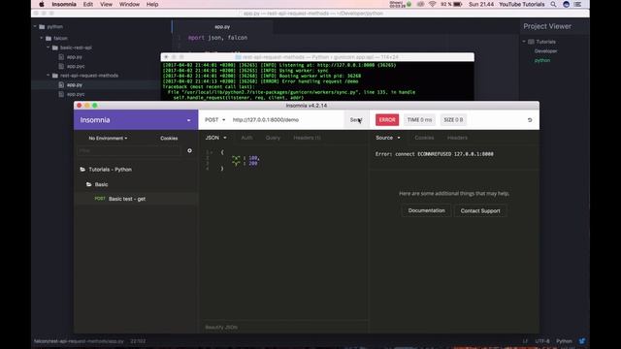
Task: Open the JSON body type dropdown
Action: [x=215, y=138]
